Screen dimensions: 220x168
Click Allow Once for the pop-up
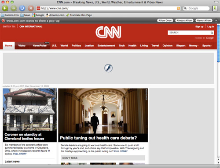click(x=165, y=21)
